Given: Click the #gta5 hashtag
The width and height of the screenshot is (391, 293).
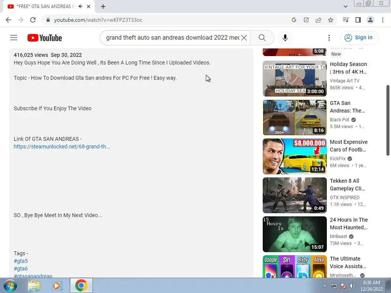Looking at the screenshot, I should (21, 261).
